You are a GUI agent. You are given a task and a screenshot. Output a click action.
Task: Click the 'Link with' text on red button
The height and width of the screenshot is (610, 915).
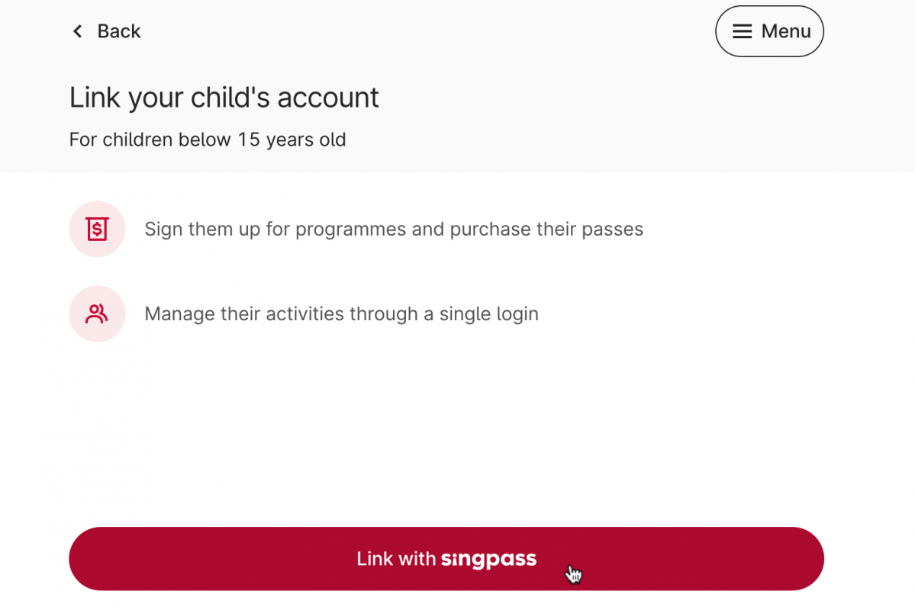[x=396, y=559]
